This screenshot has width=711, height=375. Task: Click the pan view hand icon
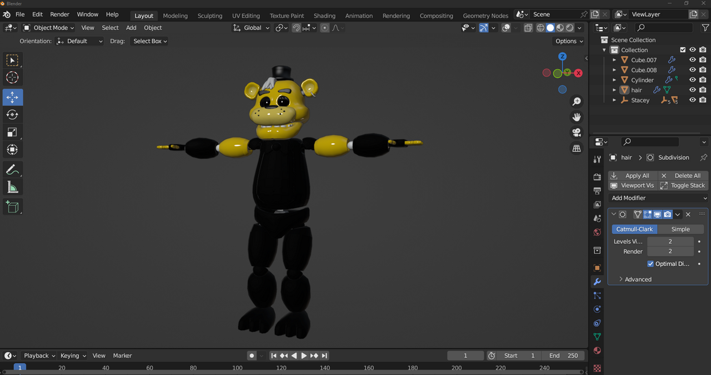pos(577,117)
